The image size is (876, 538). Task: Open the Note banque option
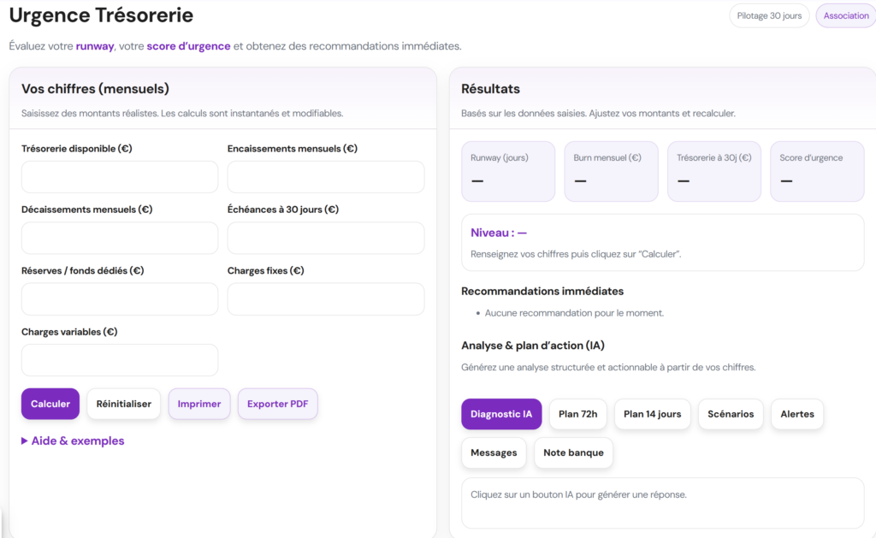573,452
